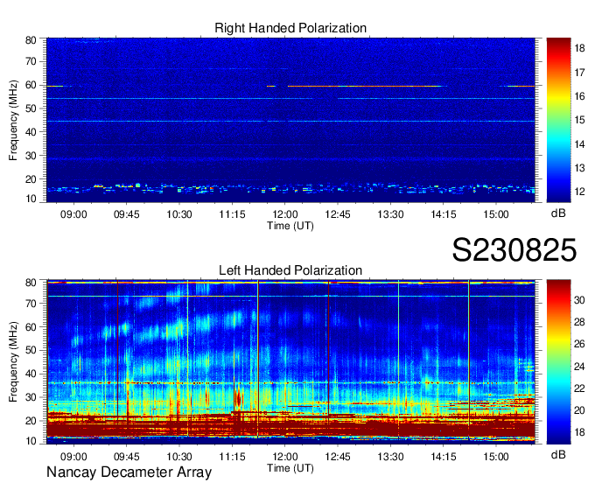Click the 70 MHz tick of Left Handed plot
This screenshot has width=595, height=483.
coord(31,304)
